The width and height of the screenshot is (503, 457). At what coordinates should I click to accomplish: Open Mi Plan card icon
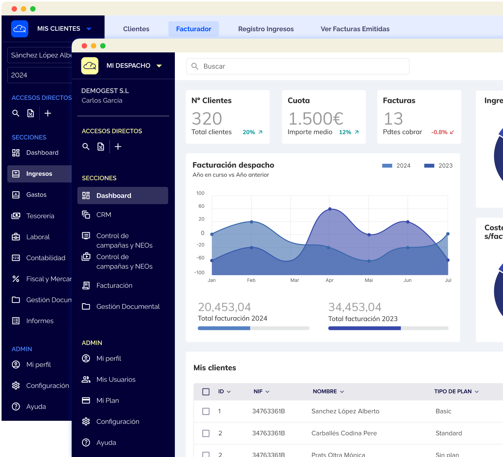coord(86,400)
